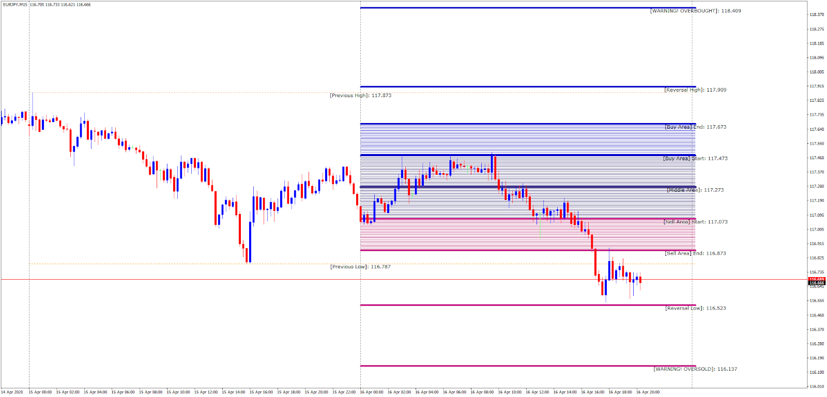Click the red current bid price line
Viewport: 827px width, 397px height.
pos(404,280)
